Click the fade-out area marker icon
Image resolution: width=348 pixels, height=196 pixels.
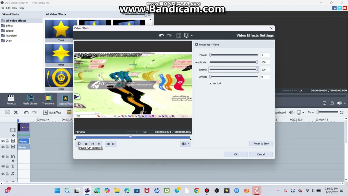(114, 144)
